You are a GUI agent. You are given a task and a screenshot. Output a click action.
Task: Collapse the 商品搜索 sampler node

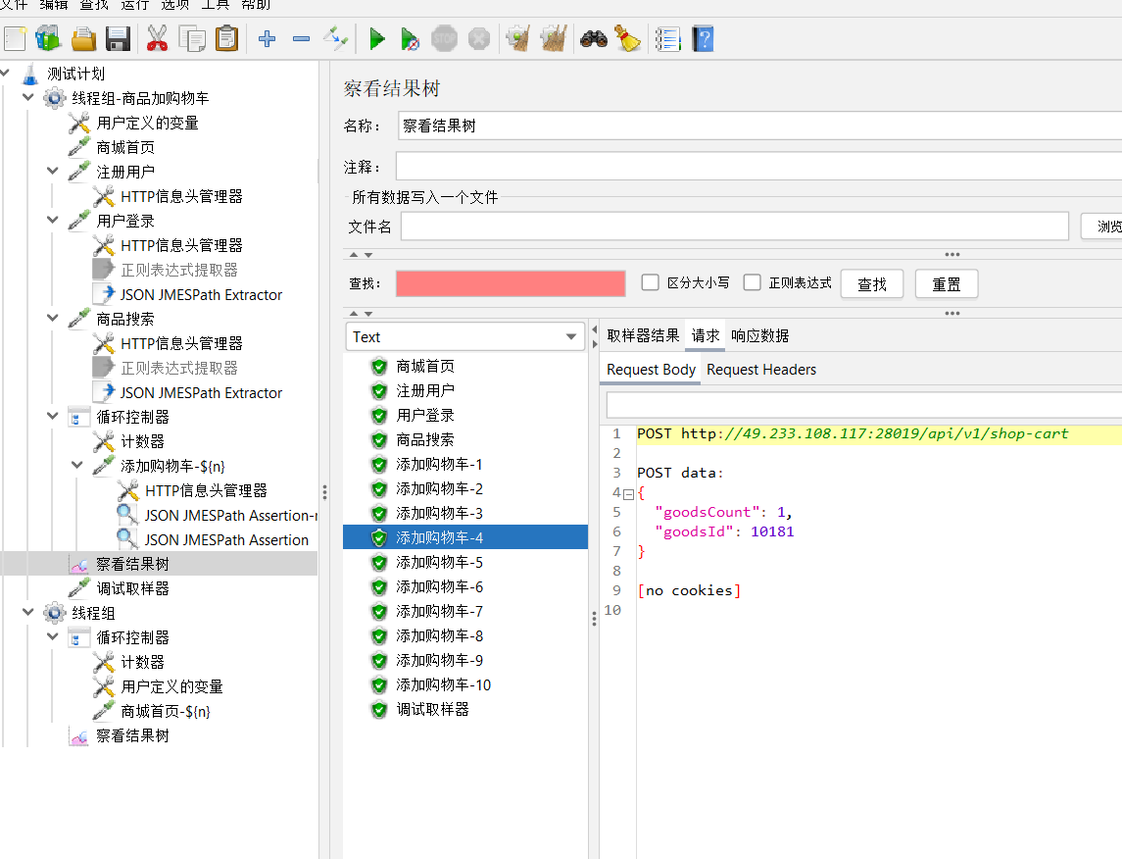(53, 318)
